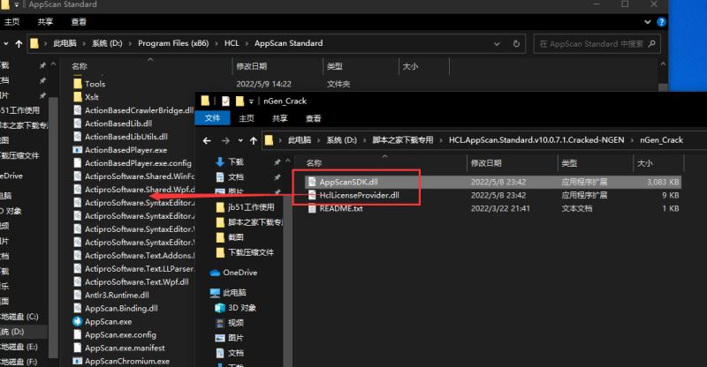Open address history dropdown in AppScan Standard window

click(497, 44)
